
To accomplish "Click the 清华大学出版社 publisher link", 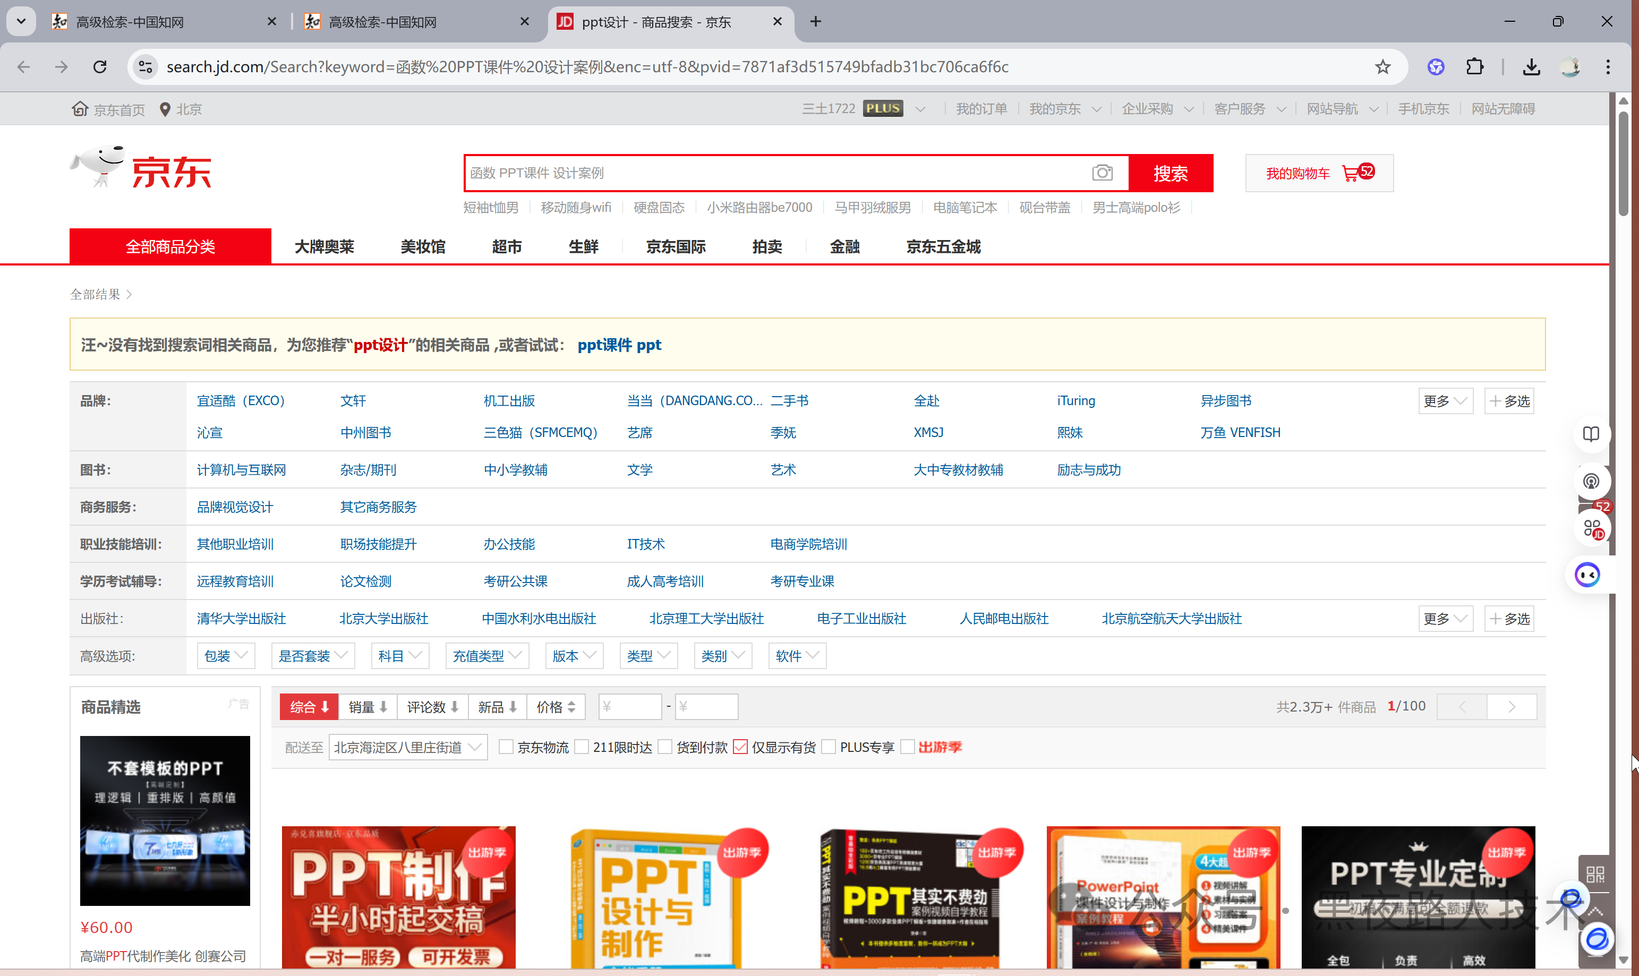I will pyautogui.click(x=241, y=619).
